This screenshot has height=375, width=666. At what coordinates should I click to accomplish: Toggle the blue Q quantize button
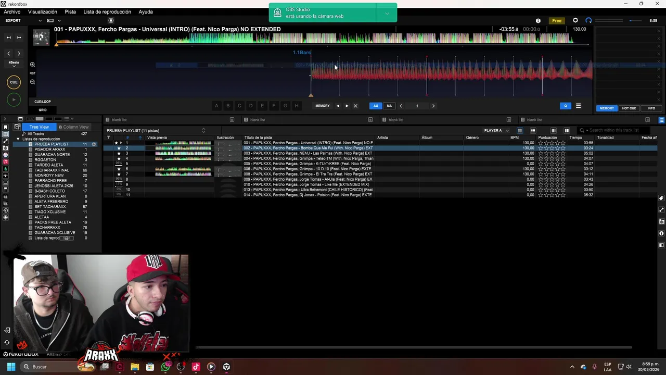pyautogui.click(x=566, y=106)
